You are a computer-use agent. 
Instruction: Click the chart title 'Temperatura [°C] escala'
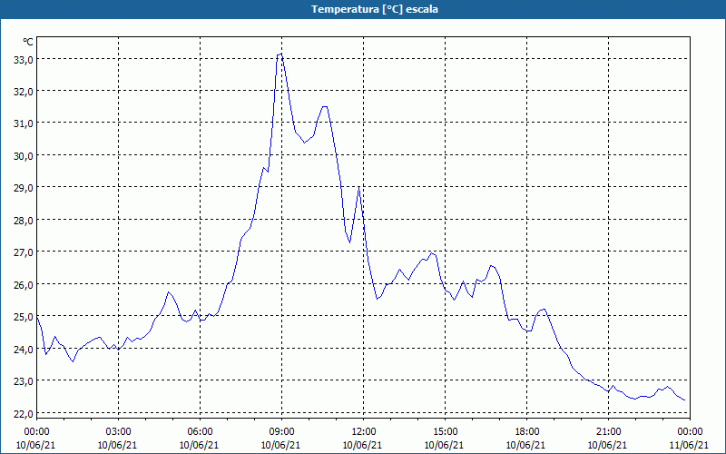pos(374,9)
